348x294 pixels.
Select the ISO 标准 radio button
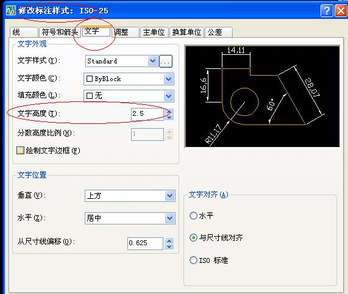click(x=193, y=260)
